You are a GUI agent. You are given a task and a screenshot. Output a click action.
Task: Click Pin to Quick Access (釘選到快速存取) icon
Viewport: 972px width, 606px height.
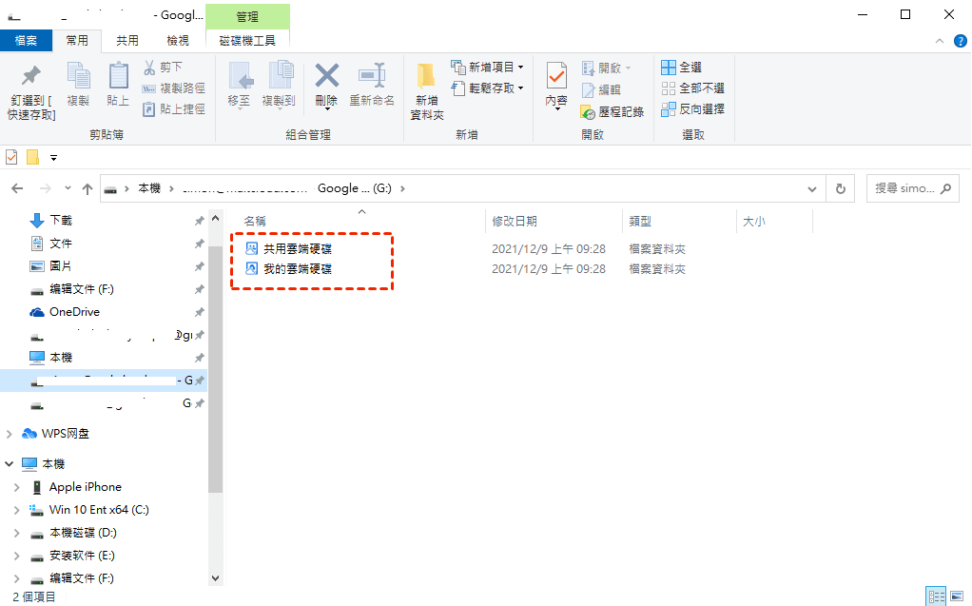click(31, 76)
